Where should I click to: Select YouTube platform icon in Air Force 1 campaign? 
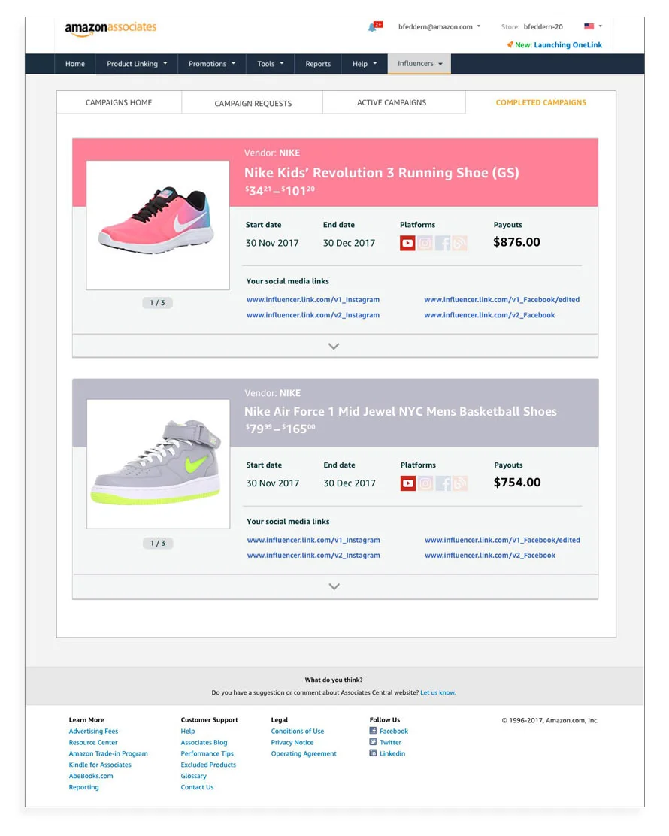[x=408, y=483]
